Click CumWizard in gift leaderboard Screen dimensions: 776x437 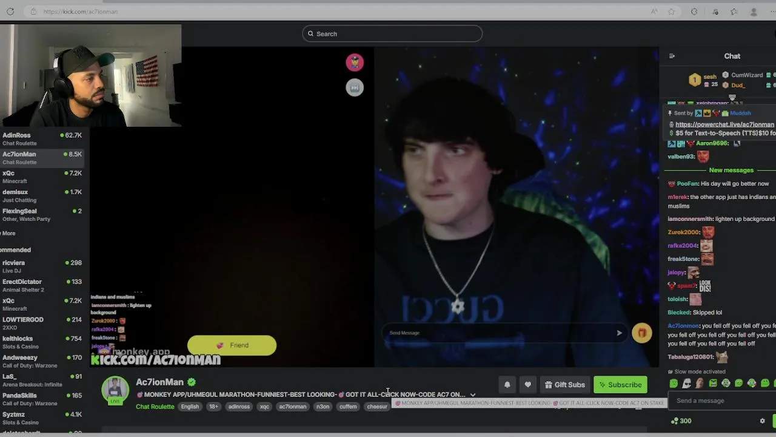click(x=747, y=75)
